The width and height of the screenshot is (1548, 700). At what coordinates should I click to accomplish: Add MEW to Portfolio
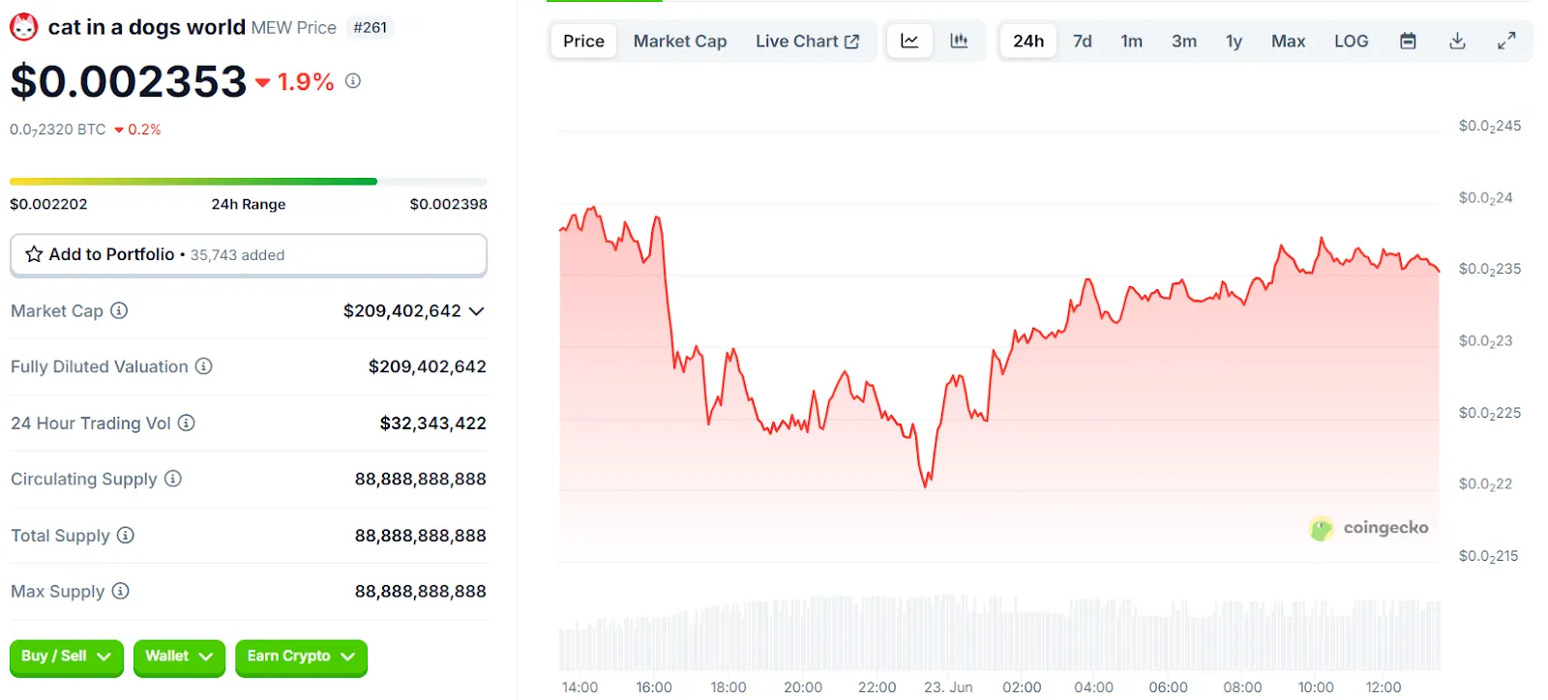click(249, 254)
